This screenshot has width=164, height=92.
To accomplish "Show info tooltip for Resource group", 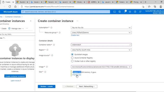I will [59, 32].
